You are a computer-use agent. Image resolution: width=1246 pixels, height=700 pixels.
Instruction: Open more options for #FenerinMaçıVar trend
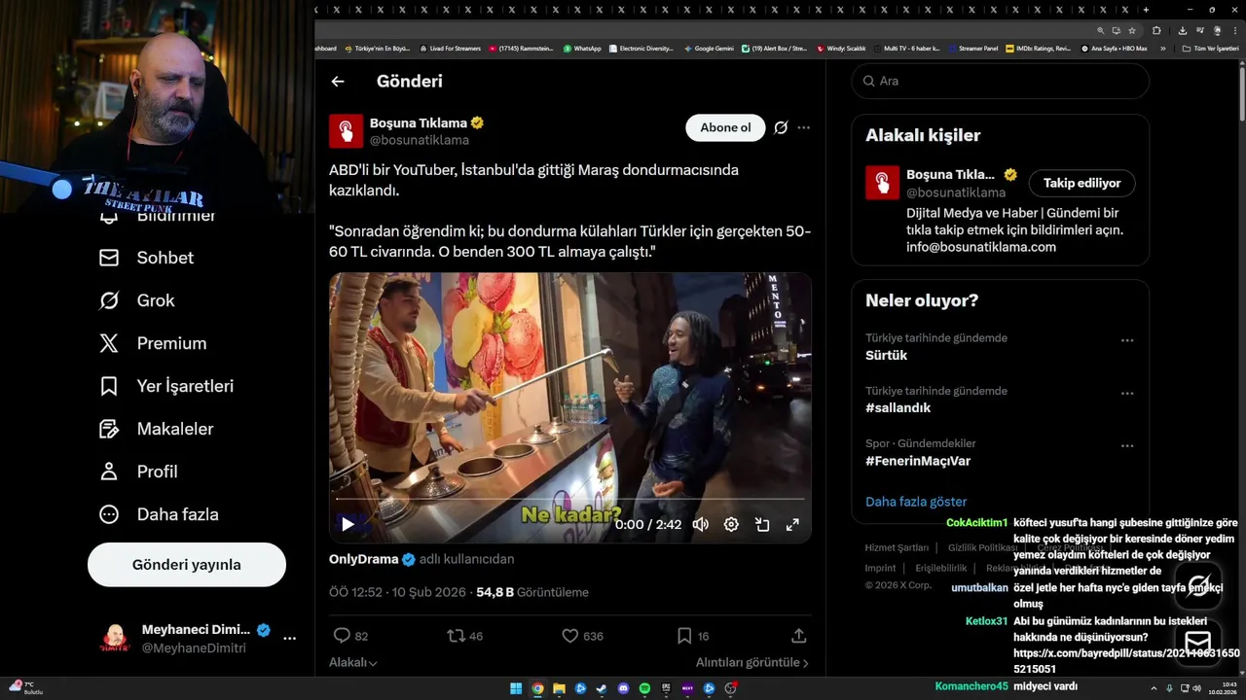(x=1126, y=445)
